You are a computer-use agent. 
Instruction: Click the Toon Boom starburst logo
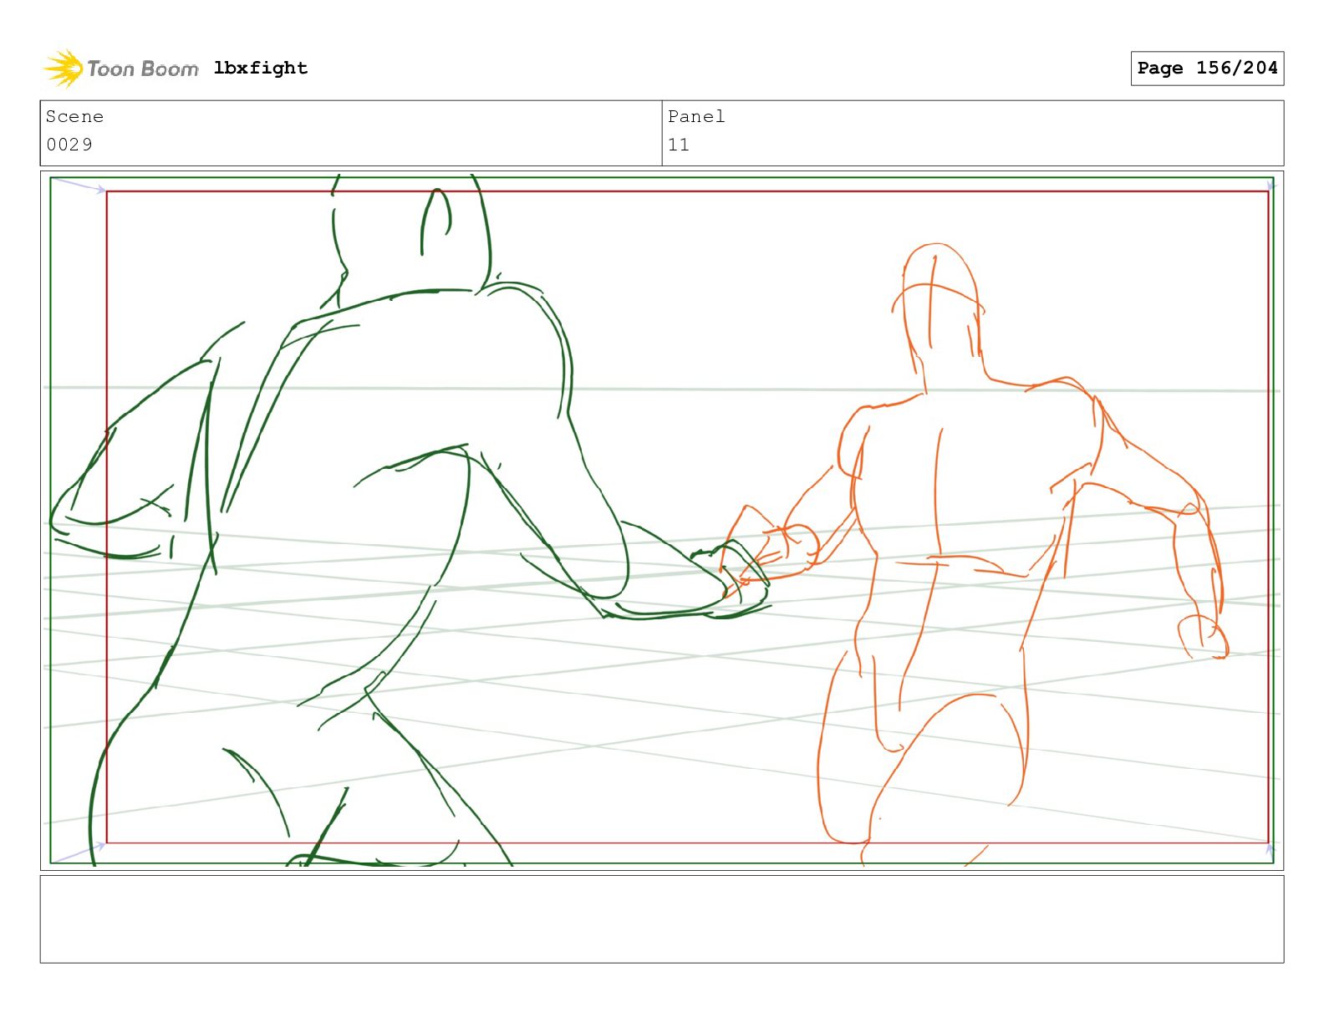pos(64,68)
